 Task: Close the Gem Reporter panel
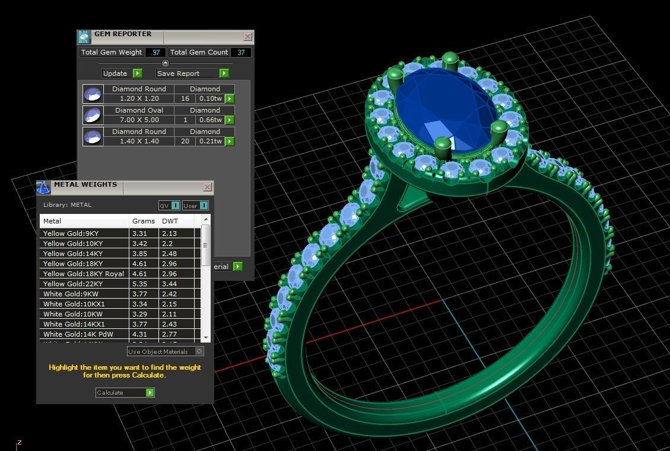click(x=248, y=37)
